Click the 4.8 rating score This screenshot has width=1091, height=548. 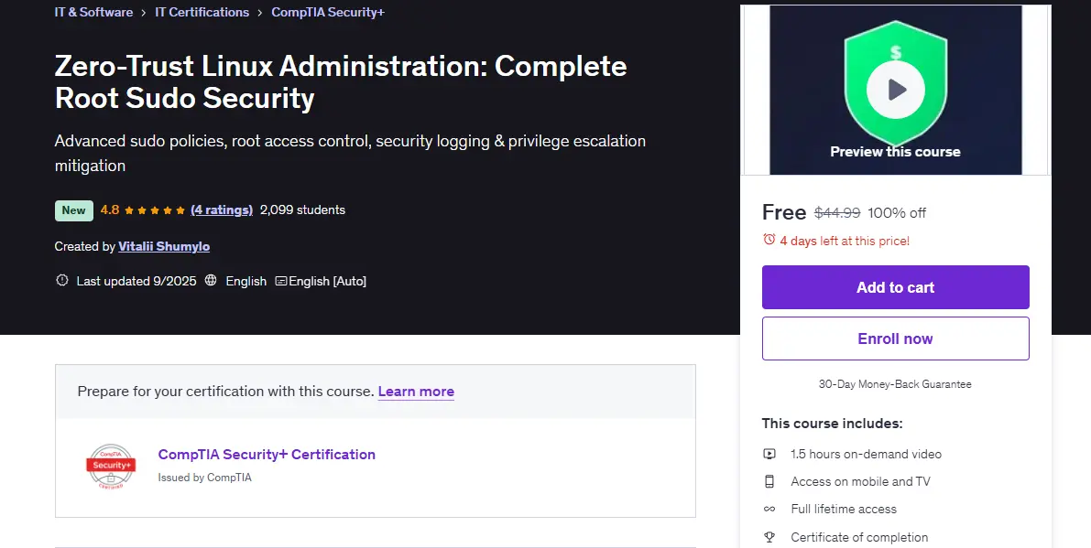tap(109, 210)
